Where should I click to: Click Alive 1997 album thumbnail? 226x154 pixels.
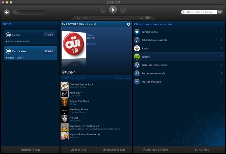(x=65, y=94)
